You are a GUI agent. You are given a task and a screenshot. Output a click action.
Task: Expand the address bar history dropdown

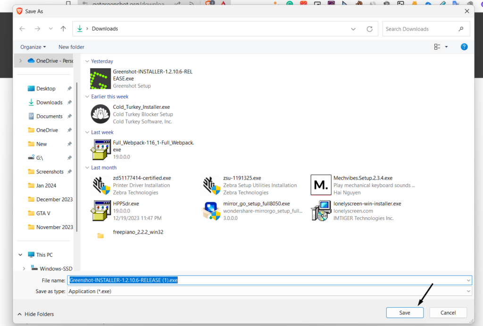[x=353, y=29]
